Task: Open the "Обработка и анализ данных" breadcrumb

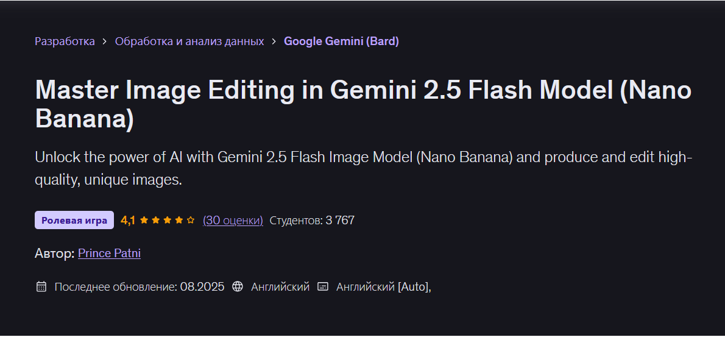Action: click(189, 41)
